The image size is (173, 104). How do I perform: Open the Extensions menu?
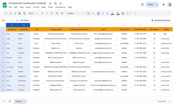tap(60, 7)
